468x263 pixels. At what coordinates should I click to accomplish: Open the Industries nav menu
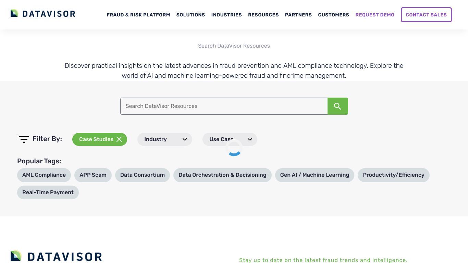[x=226, y=15]
